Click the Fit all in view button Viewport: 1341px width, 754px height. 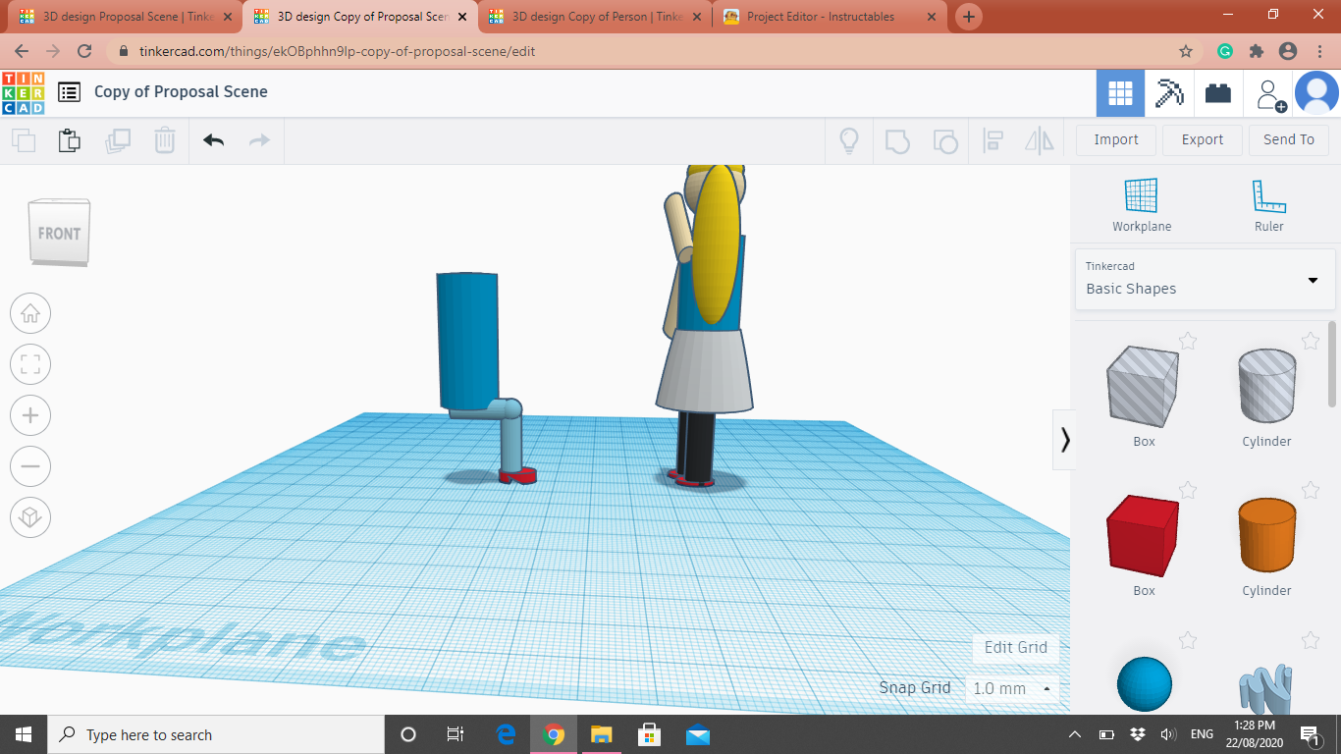click(x=30, y=365)
